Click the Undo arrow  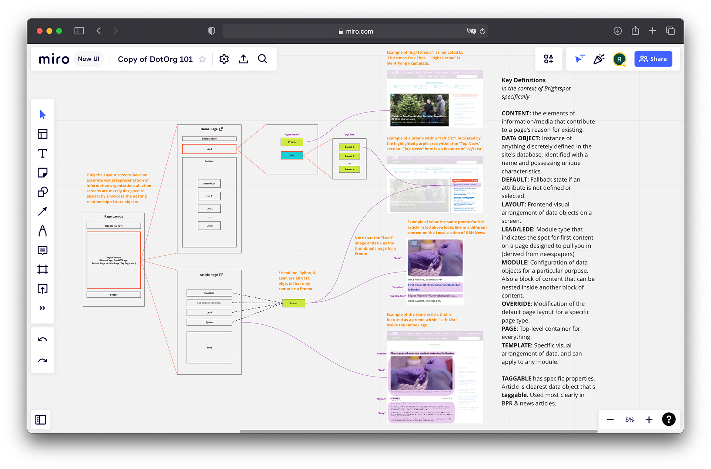click(43, 340)
